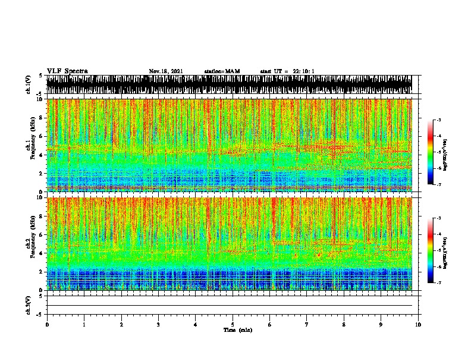471x364 pixels.
Task: Click the "-3" label on ch.1 color bar
Action: (439, 120)
